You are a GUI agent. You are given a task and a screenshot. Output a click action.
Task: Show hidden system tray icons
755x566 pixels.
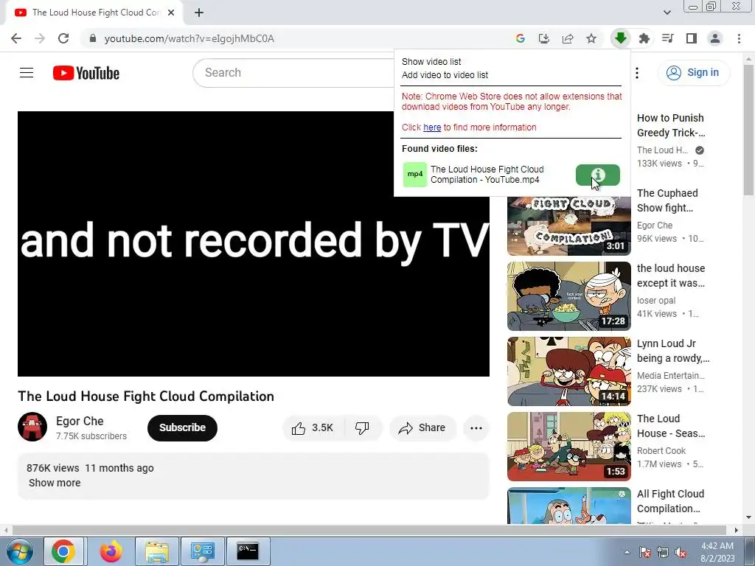tap(627, 552)
